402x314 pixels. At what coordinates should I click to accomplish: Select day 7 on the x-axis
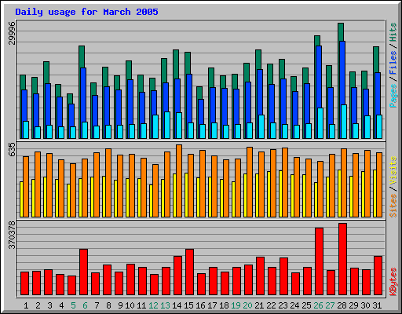click(97, 305)
